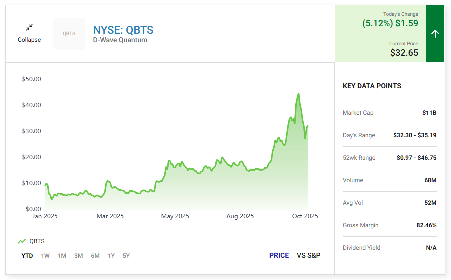Click today's change (5.12%) $1.59
Screen dimensions: 451x280
coord(390,23)
